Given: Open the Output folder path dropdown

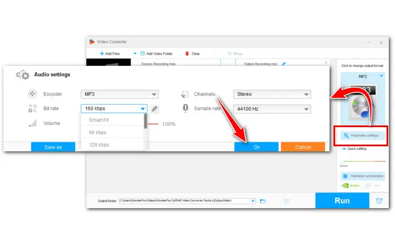Looking at the screenshot, I should coord(253,201).
